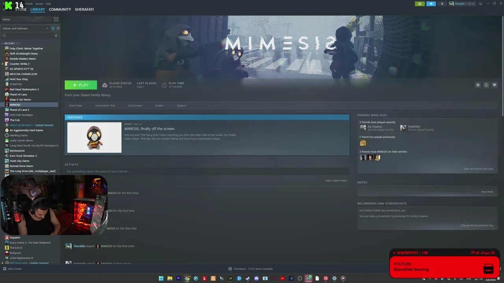Screen dimensions: 504x283
Task: Click the library search field
Action: (26, 36)
